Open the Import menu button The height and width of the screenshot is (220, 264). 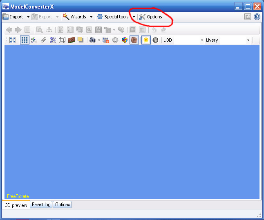13,17
